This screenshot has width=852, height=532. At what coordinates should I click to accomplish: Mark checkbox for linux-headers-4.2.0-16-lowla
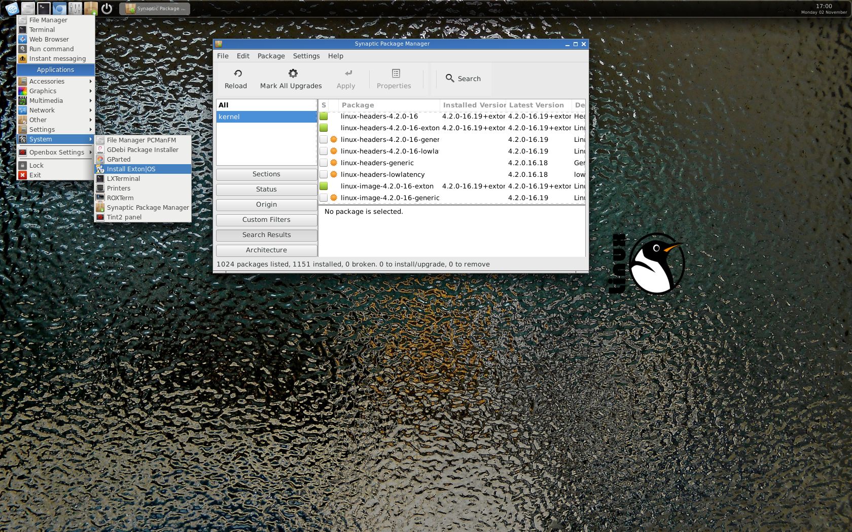pyautogui.click(x=324, y=151)
